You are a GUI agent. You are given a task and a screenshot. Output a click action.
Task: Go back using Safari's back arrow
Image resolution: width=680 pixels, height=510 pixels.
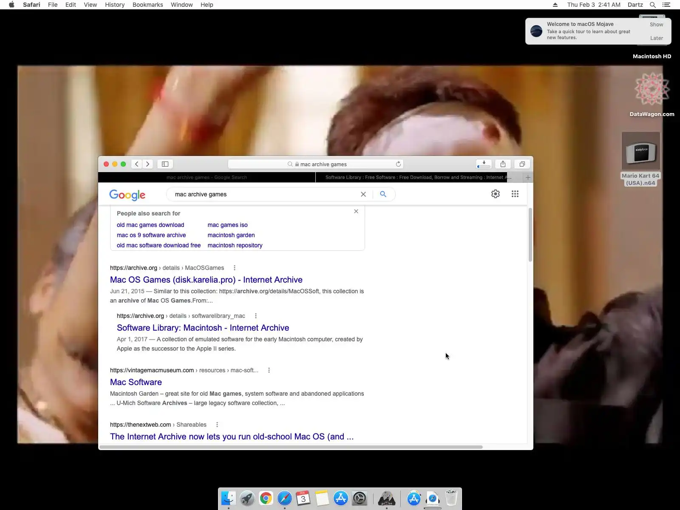[137, 164]
